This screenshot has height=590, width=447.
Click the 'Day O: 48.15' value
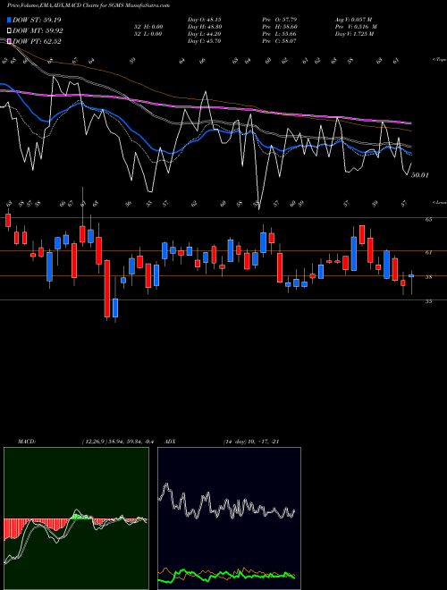coord(204,20)
